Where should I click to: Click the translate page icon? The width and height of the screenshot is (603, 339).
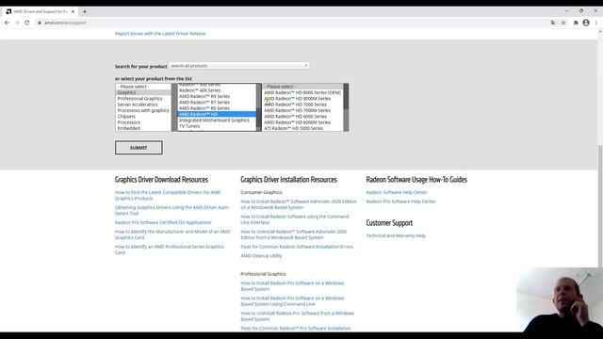tap(553, 23)
